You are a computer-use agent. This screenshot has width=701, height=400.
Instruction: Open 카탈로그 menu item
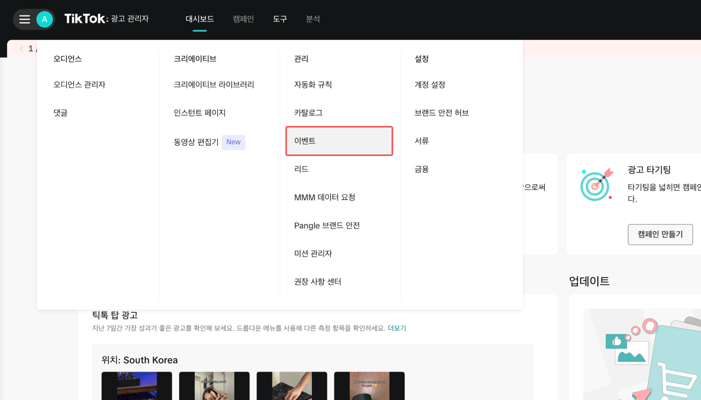308,113
